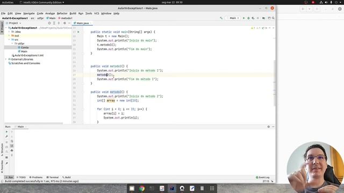Select the Main tab in Run panel
The width and height of the screenshot is (344, 193).
tap(20, 127)
